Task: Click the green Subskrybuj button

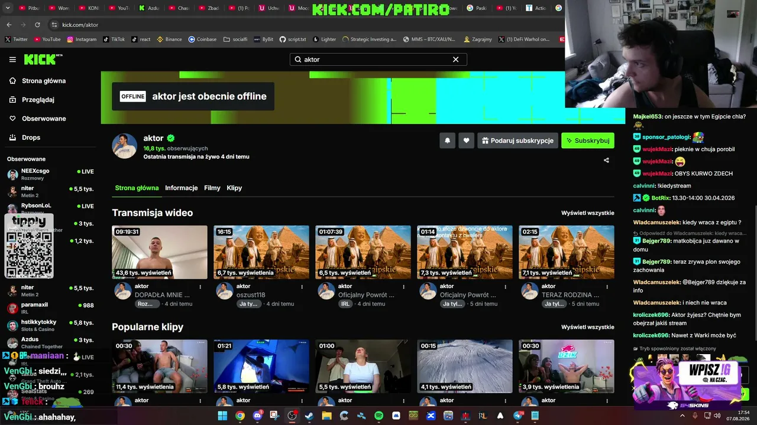Action: pos(588,140)
